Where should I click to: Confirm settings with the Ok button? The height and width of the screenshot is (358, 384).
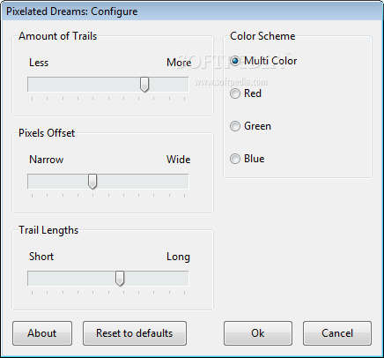(258, 333)
